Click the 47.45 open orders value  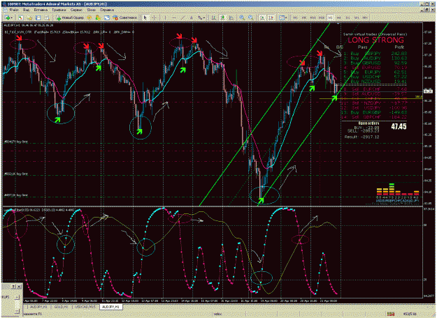tap(399, 126)
